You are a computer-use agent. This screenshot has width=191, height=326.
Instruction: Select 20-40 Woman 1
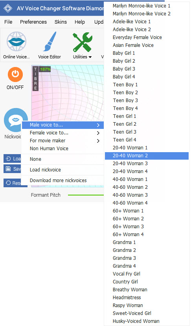pyautogui.click(x=147, y=148)
